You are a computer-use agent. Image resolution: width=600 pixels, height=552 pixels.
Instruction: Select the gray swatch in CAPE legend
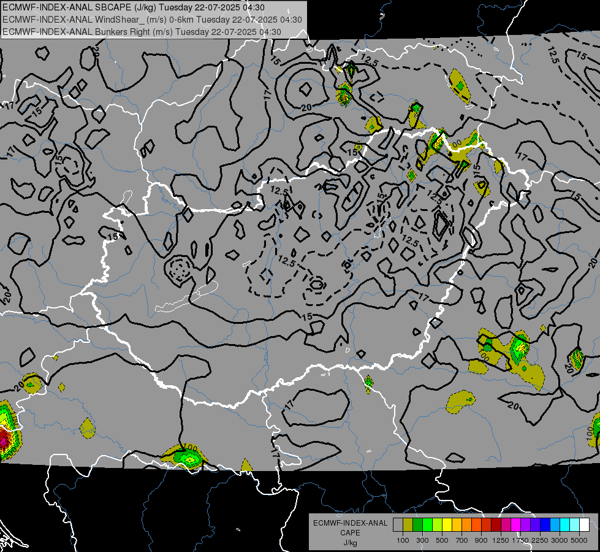[398, 524]
